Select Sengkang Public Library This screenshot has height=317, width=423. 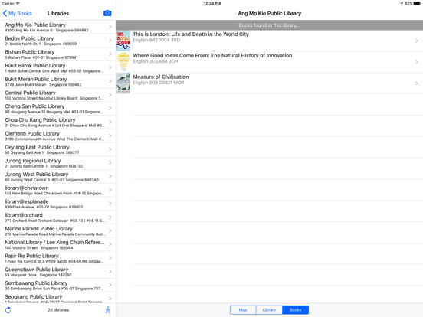(58, 298)
